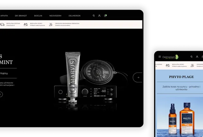The height and width of the screenshot is (137, 203).
Task: Click the 'PHYTO PLAGE' heading
Action: [181, 77]
